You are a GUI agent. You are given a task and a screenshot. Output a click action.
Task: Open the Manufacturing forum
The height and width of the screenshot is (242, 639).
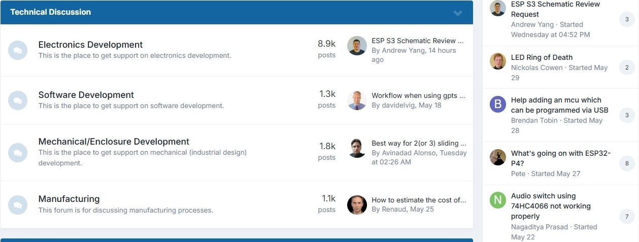coord(69,199)
